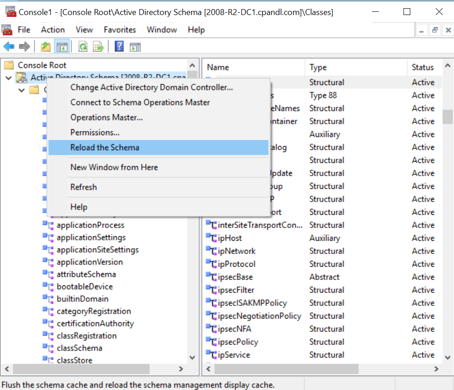This screenshot has width=454, height=390.
Task: Click Help in the context menu
Action: pyautogui.click(x=158, y=207)
